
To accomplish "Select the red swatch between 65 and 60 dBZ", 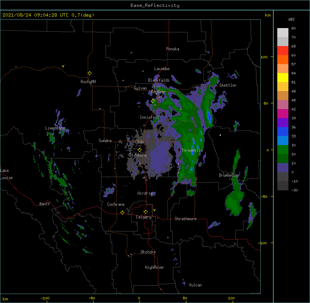I will click(283, 51).
